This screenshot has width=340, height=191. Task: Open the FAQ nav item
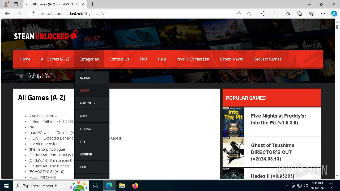[143, 59]
